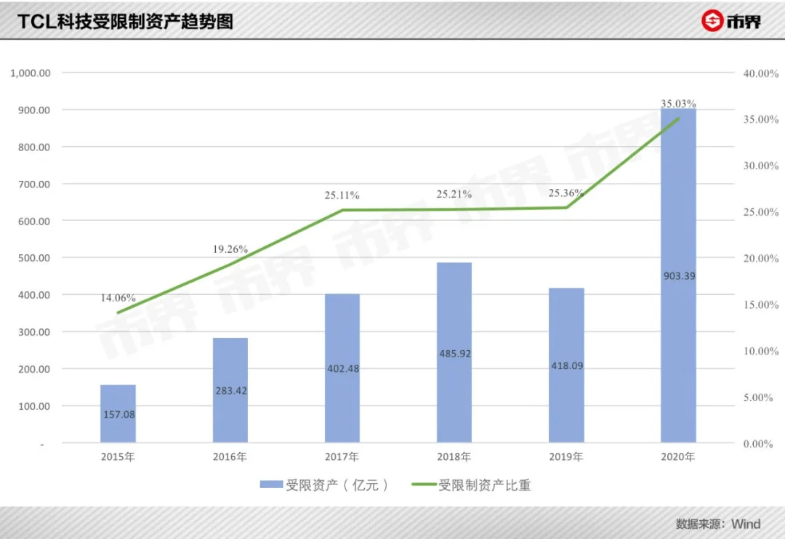This screenshot has width=785, height=539.
Task: Click the 数据来源：Wind source text
Action: (718, 524)
